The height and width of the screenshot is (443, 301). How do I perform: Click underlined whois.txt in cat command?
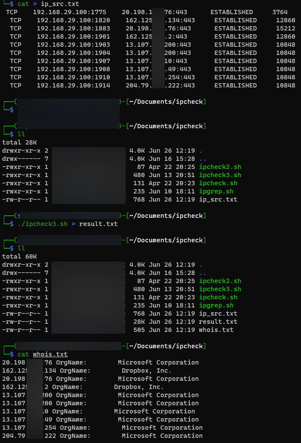click(50, 355)
